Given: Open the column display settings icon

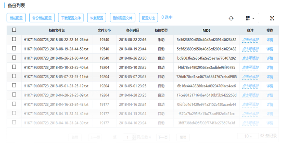Looking at the screenshot, I should coord(248,18).
